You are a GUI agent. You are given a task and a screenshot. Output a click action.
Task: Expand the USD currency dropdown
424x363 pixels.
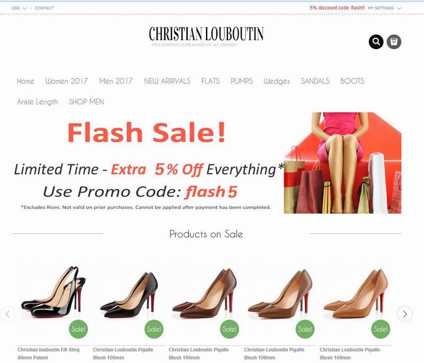(19, 8)
